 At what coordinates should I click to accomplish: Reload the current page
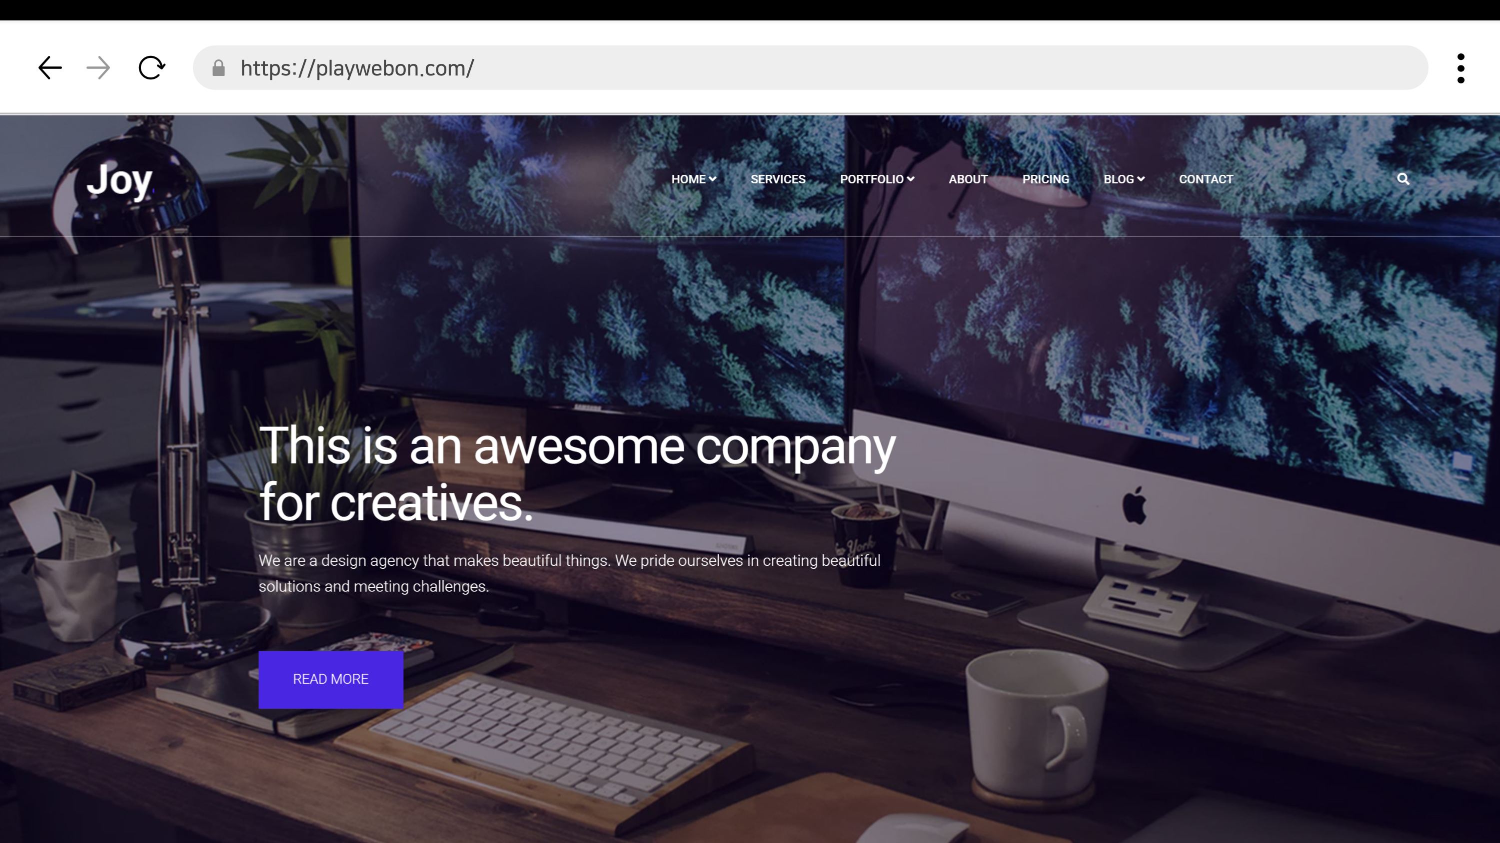[x=151, y=68]
